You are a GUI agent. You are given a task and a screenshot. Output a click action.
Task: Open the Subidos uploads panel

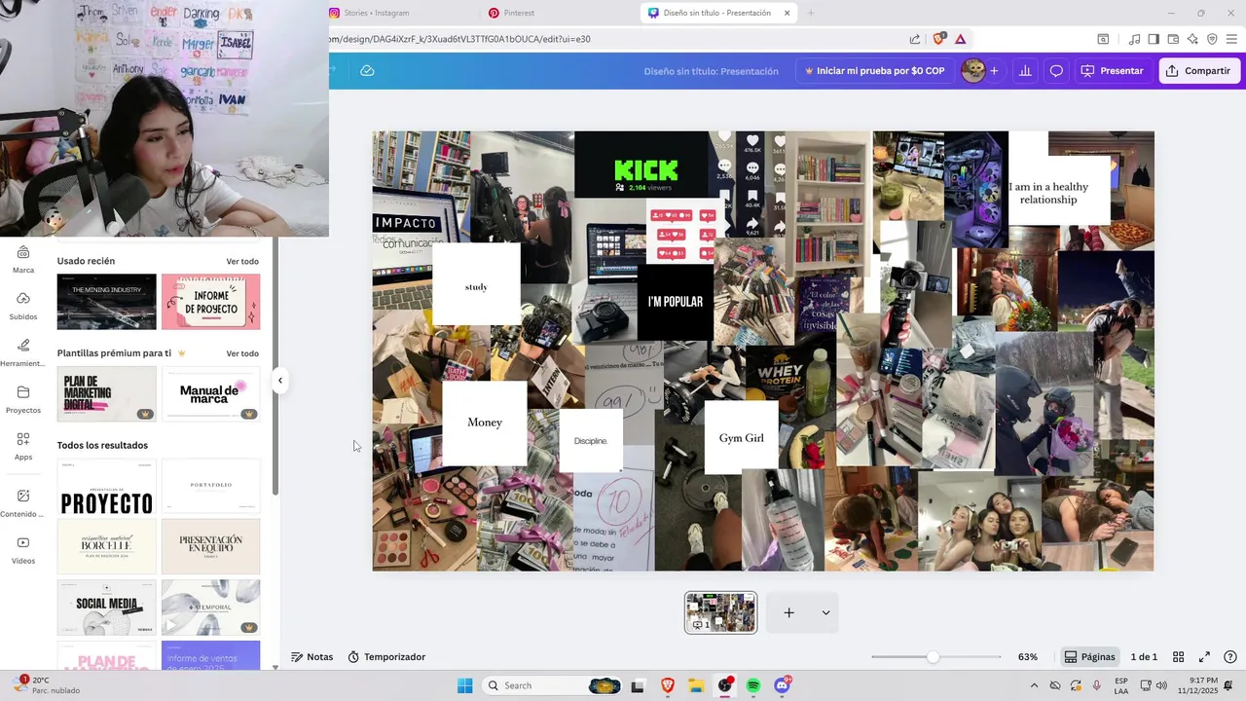pos(23,306)
